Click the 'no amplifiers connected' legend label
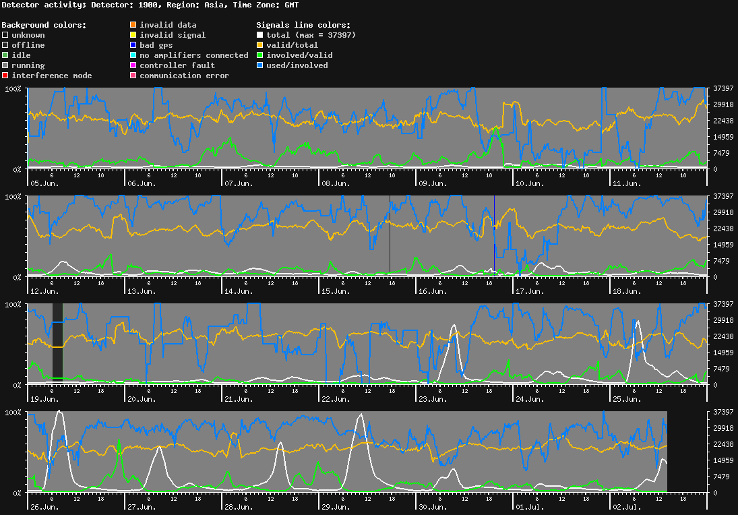The image size is (738, 515). tap(194, 55)
